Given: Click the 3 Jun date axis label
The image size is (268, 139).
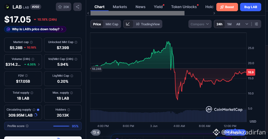Looking at the screenshot, I should tap(154, 126).
